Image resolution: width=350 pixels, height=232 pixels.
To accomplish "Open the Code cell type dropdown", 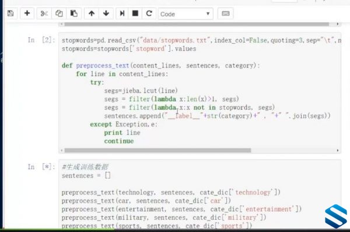I will (185, 14).
